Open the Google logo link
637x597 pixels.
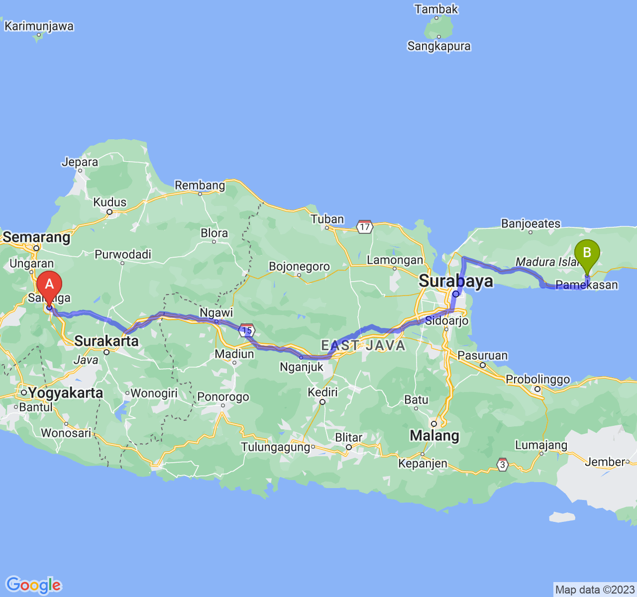pyautogui.click(x=33, y=585)
